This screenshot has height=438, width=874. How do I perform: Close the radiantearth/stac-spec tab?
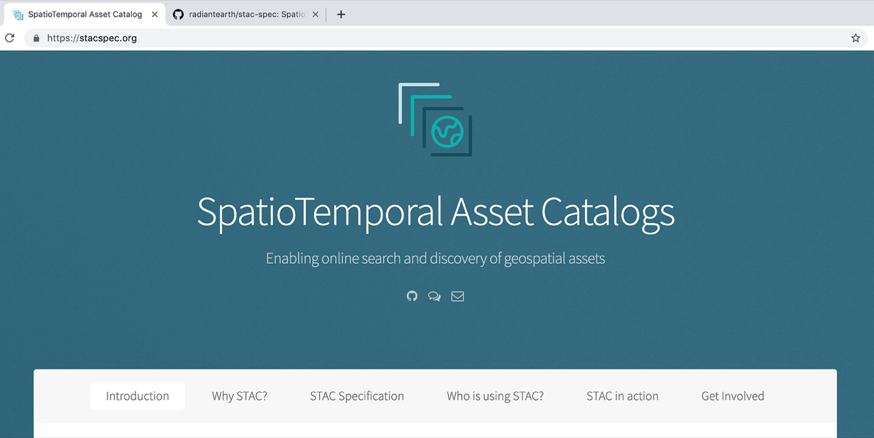pyautogui.click(x=315, y=15)
